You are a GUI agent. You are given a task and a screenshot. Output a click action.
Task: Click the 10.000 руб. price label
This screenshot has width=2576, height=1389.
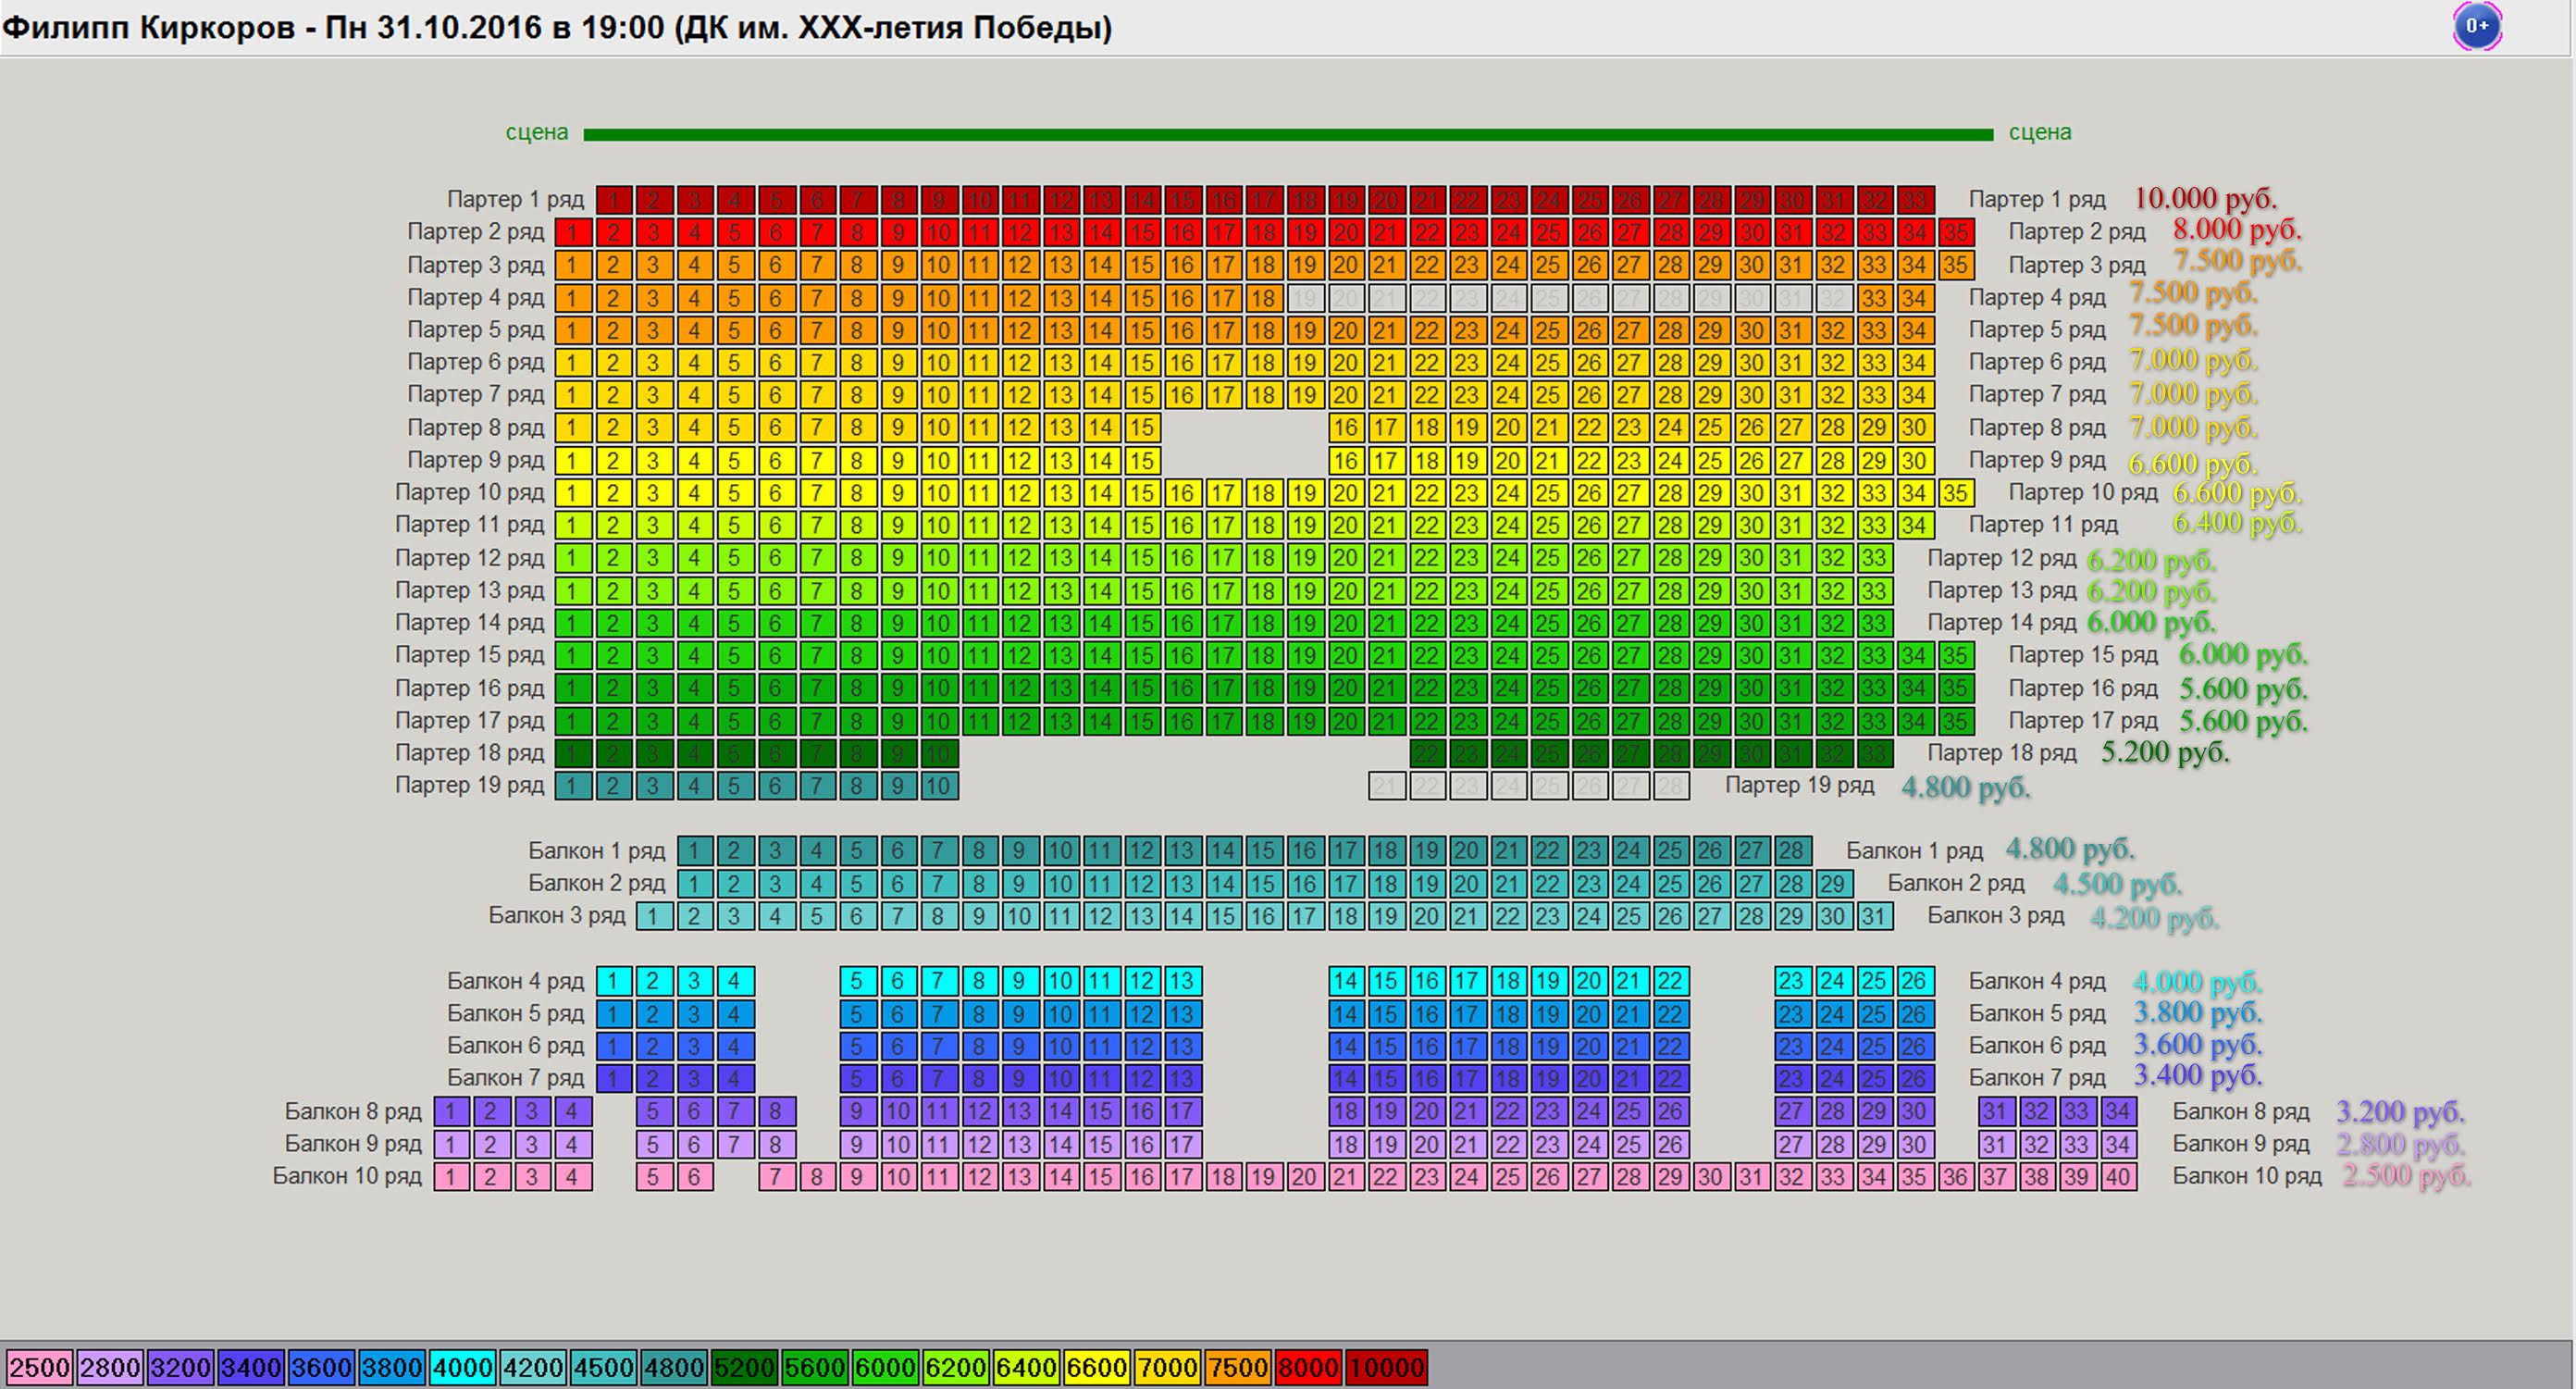[x=2204, y=198]
